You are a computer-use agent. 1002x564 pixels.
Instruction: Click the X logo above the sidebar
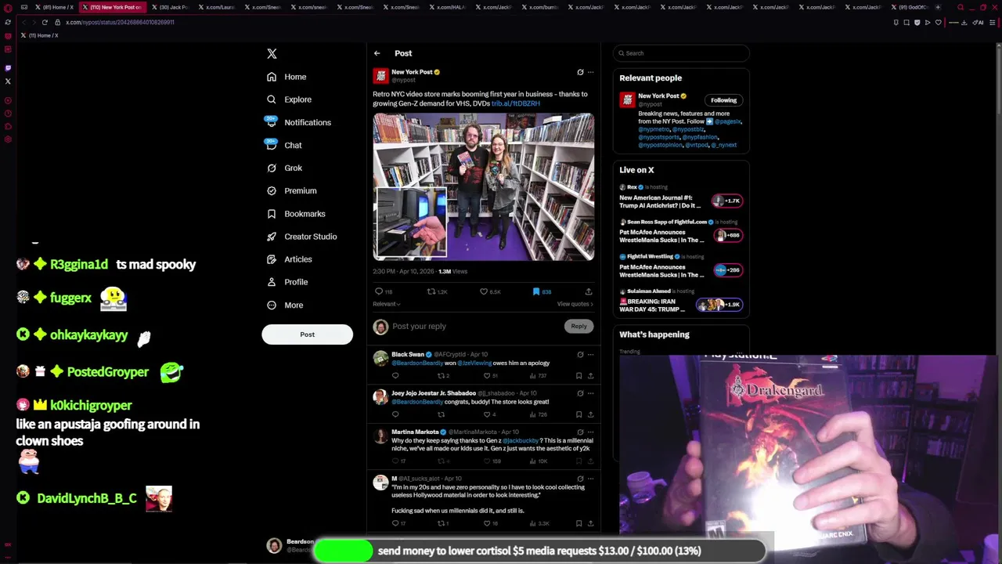pyautogui.click(x=272, y=53)
